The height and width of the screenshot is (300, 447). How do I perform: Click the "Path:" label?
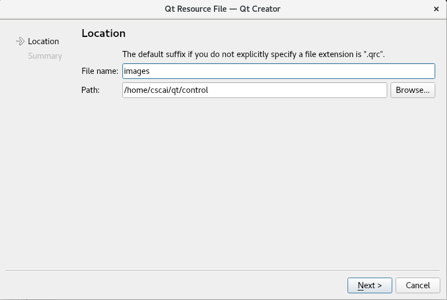point(91,90)
